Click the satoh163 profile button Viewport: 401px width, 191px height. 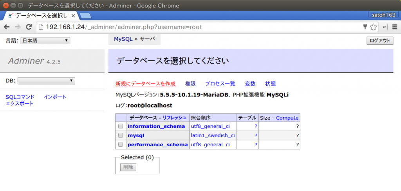384,15
